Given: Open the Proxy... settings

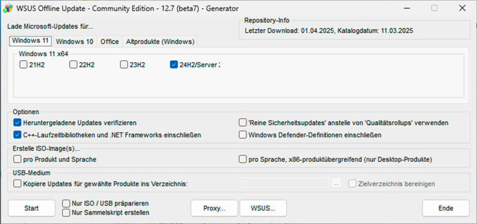Looking at the screenshot, I should click(214, 208).
